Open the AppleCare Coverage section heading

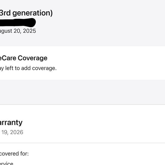23,58
